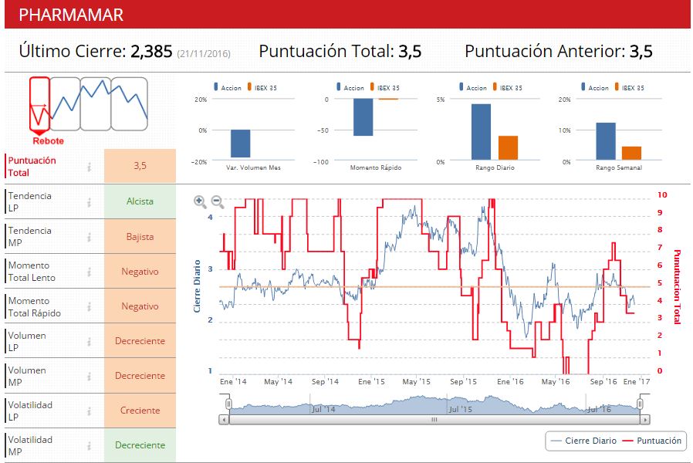
Task: Open info icon beside Momento Total Rápido
Action: (x=90, y=306)
